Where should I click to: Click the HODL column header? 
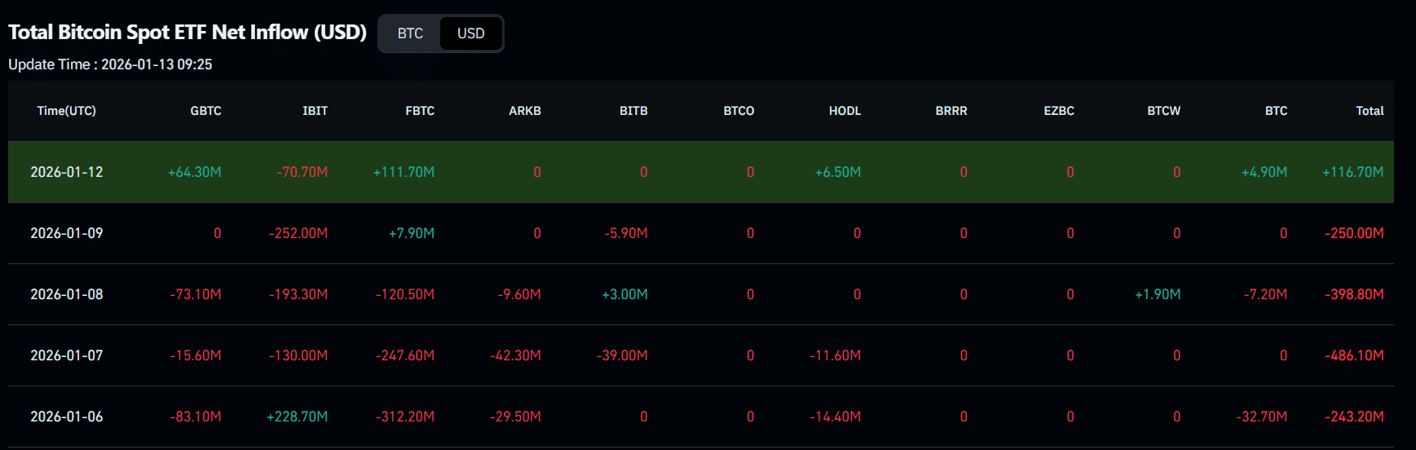(845, 111)
